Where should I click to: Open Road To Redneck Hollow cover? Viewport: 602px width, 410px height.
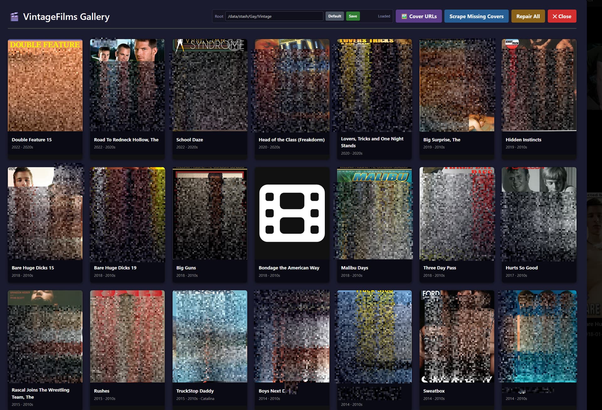[x=127, y=85]
